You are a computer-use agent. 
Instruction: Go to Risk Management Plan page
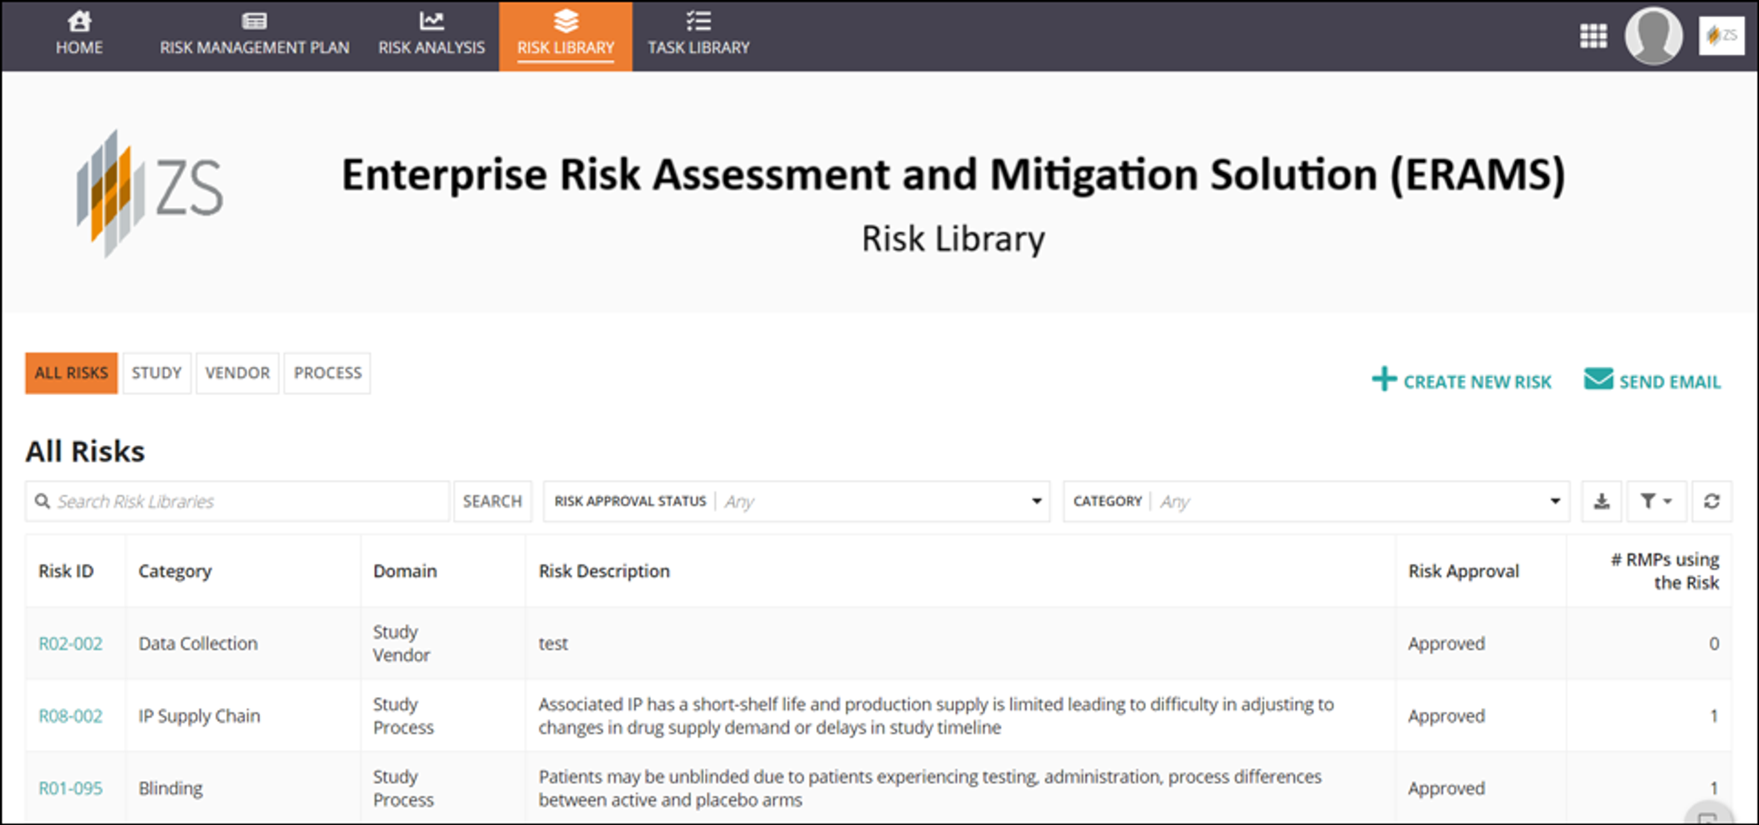pyautogui.click(x=254, y=34)
